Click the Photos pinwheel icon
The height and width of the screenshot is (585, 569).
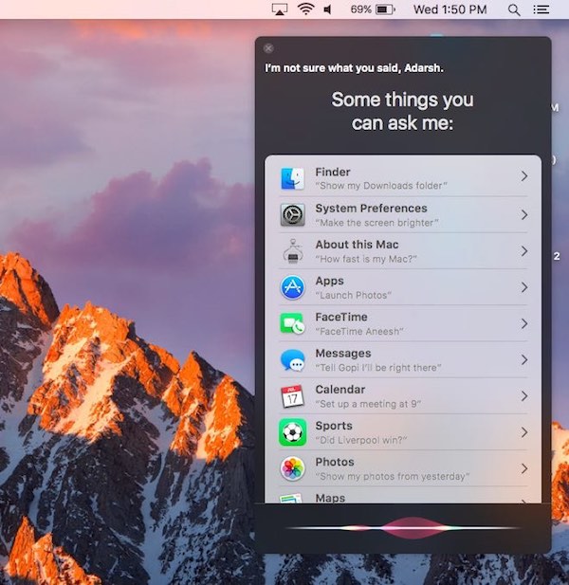[x=292, y=468]
